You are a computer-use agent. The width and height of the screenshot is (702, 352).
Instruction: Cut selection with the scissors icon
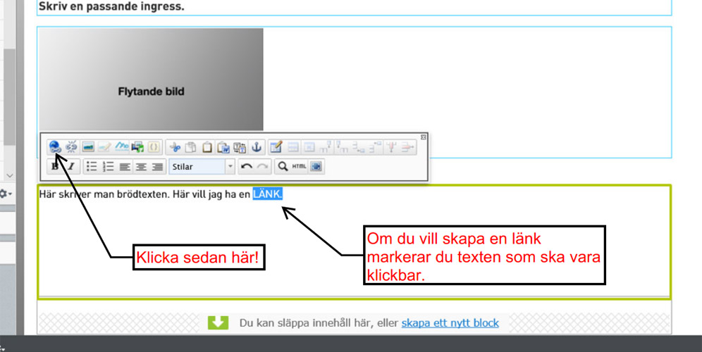[175, 146]
